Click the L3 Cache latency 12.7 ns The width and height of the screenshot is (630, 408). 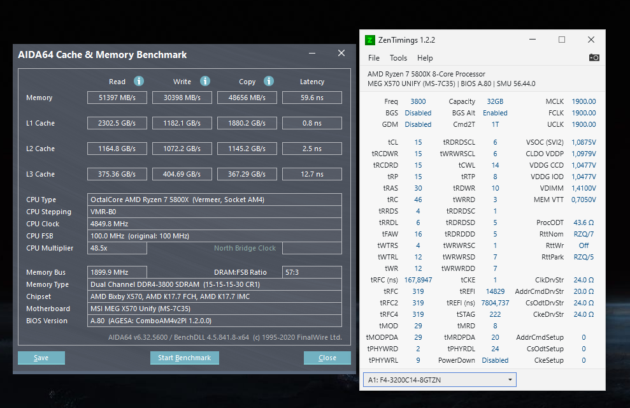pyautogui.click(x=312, y=174)
